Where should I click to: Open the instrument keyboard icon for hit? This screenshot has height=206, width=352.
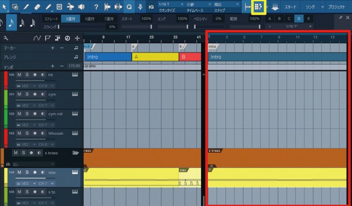[x=75, y=75]
